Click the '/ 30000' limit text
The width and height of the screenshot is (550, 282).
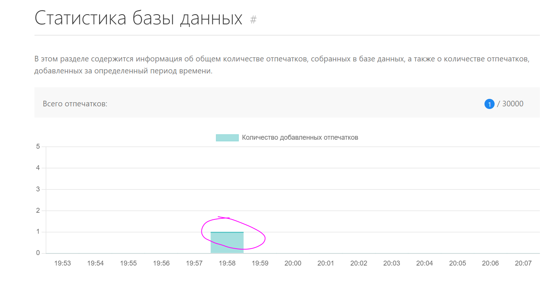pyautogui.click(x=510, y=104)
